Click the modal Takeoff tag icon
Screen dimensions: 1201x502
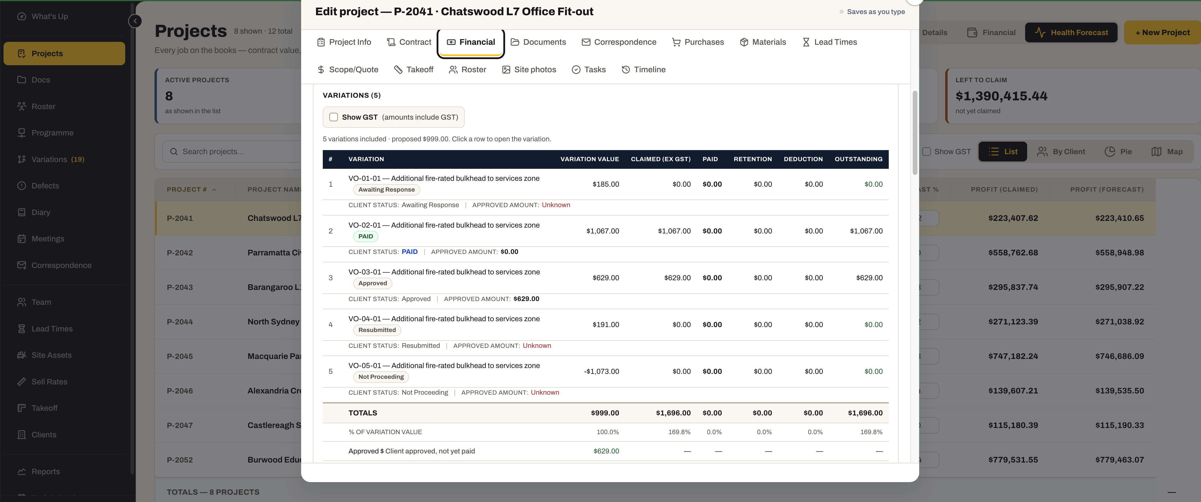pos(398,69)
